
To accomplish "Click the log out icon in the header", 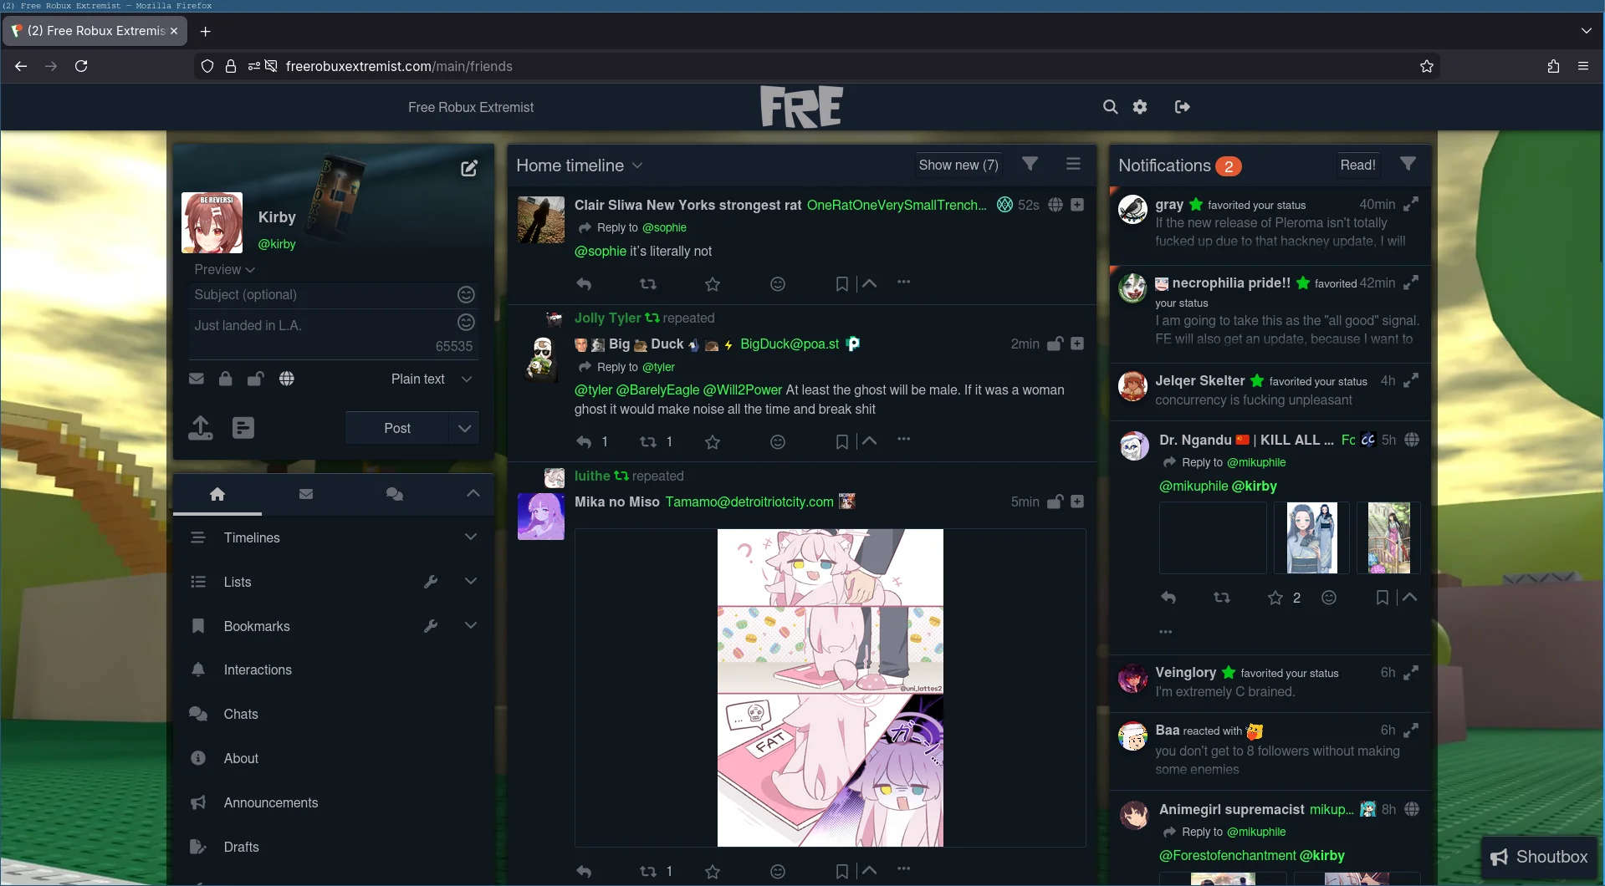I will click(1182, 107).
